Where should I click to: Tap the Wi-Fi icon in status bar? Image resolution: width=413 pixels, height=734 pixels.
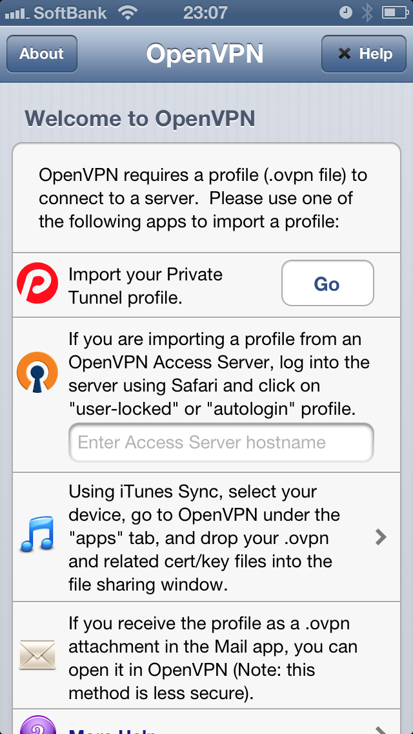(127, 12)
